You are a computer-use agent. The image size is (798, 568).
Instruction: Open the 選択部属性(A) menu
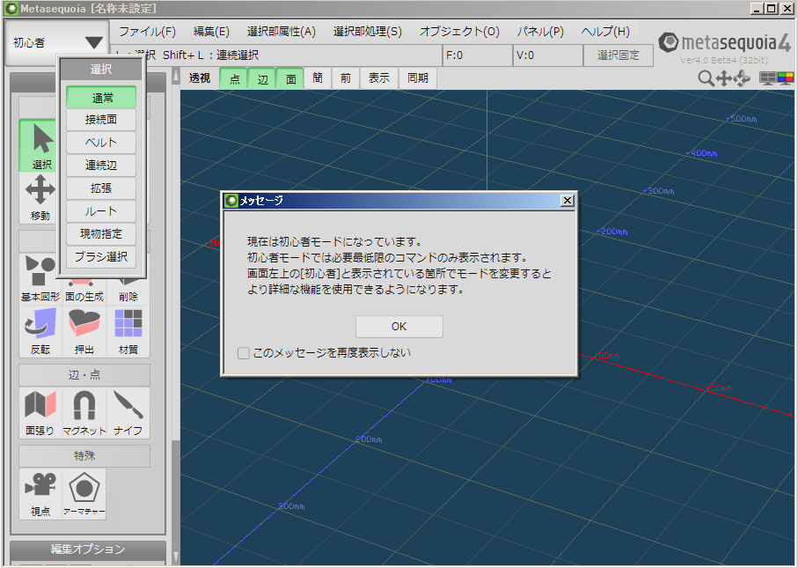(281, 32)
